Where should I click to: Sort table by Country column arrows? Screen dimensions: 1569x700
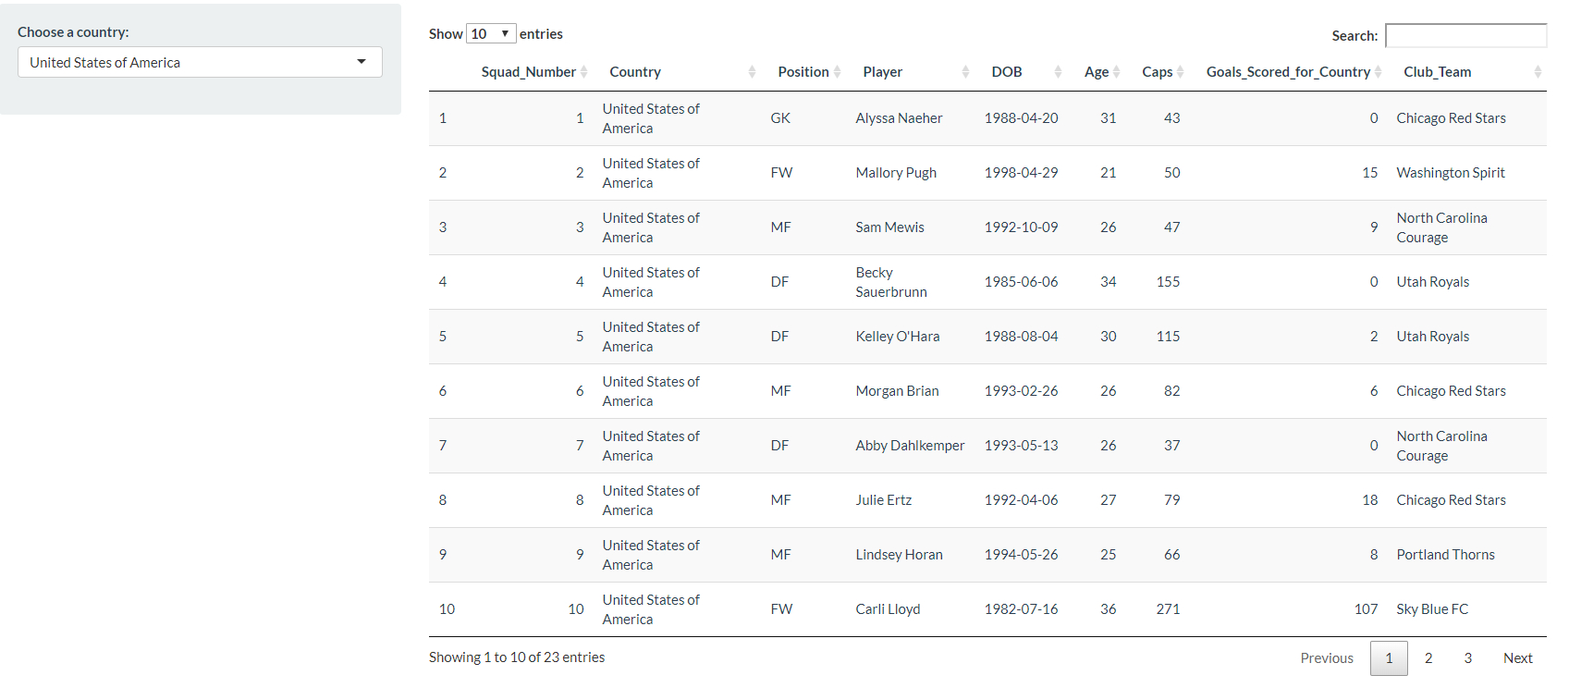[752, 72]
